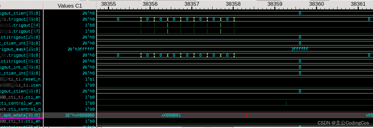The width and height of the screenshot is (373, 128).
Task: Click xX000001 label in apb_wdata waveform
Action: [x=171, y=115]
